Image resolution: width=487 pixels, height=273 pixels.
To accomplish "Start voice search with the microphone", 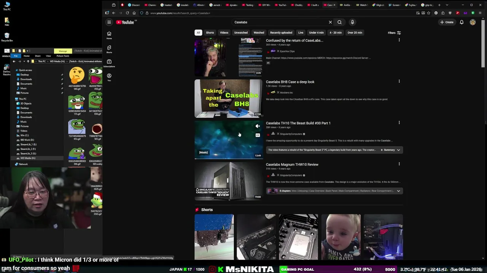I will click(352, 22).
